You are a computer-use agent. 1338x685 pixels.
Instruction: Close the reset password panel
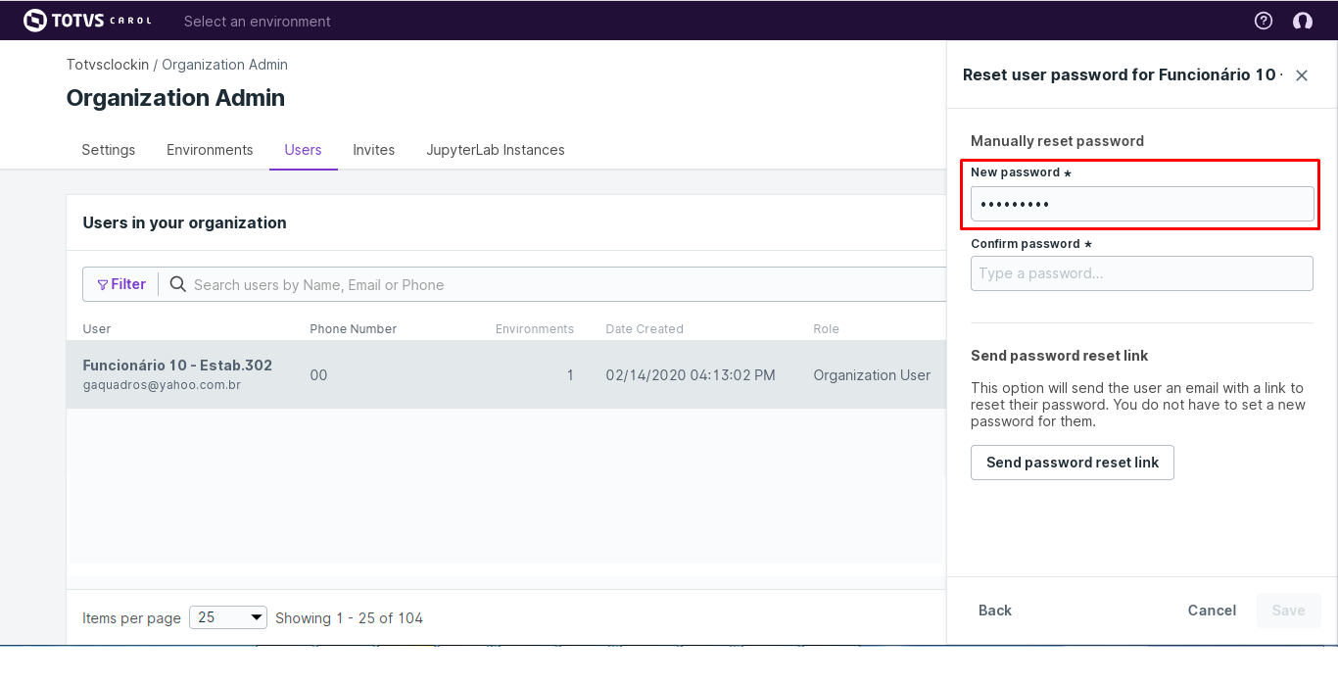coord(1302,75)
